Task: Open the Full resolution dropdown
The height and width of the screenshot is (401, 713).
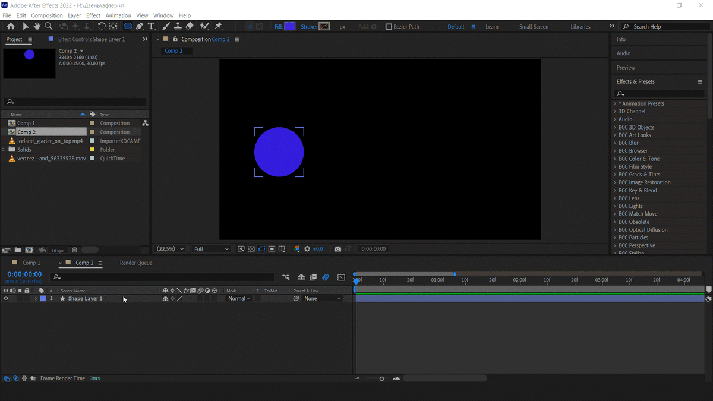Action: pyautogui.click(x=211, y=249)
